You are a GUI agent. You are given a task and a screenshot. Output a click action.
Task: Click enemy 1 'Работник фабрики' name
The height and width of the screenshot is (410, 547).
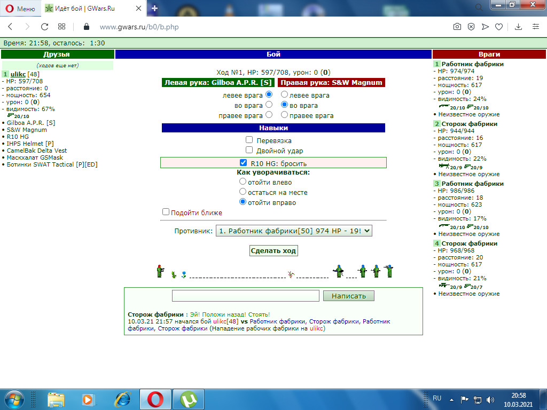point(472,64)
